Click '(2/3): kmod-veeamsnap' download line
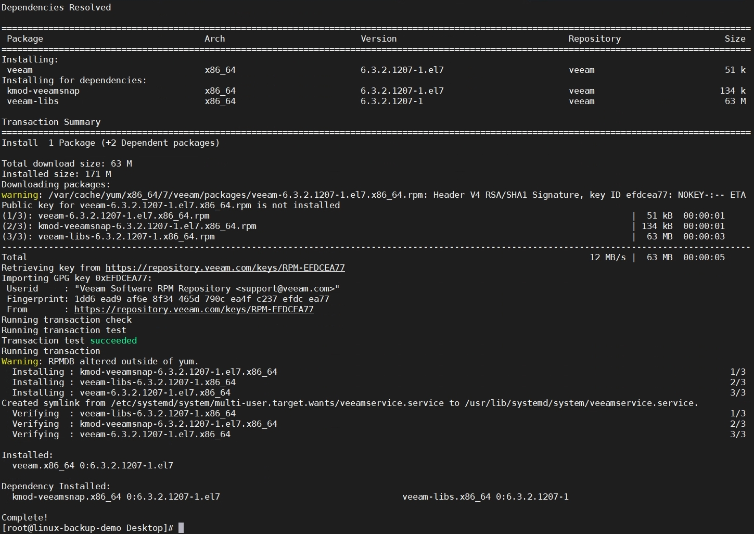This screenshot has width=754, height=534. [x=363, y=226]
